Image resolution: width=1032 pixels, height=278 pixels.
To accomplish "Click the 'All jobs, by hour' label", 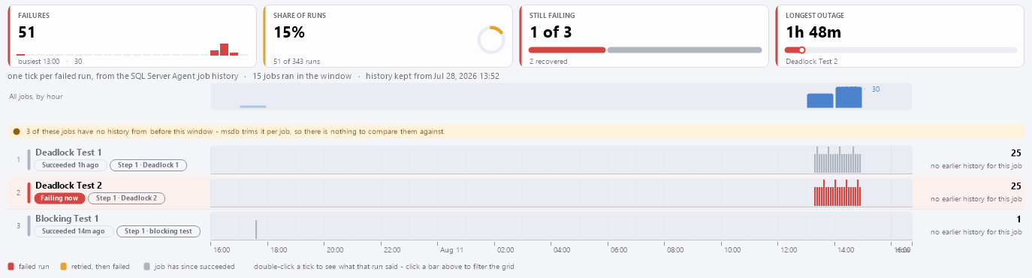I will click(35, 96).
